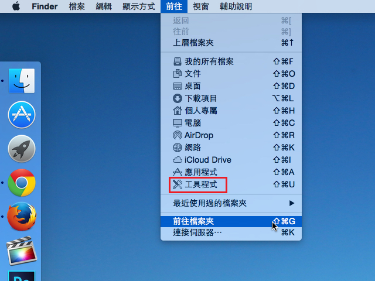Viewport: 375px width, 281px height.
Task: Open 應用程式 folder from menu
Action: (200, 172)
